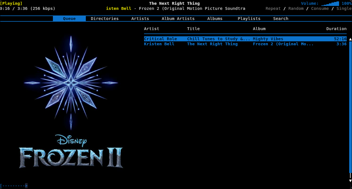Viewport: 352px width, 189px height.
Task: Click the Title column header
Action: click(x=193, y=29)
